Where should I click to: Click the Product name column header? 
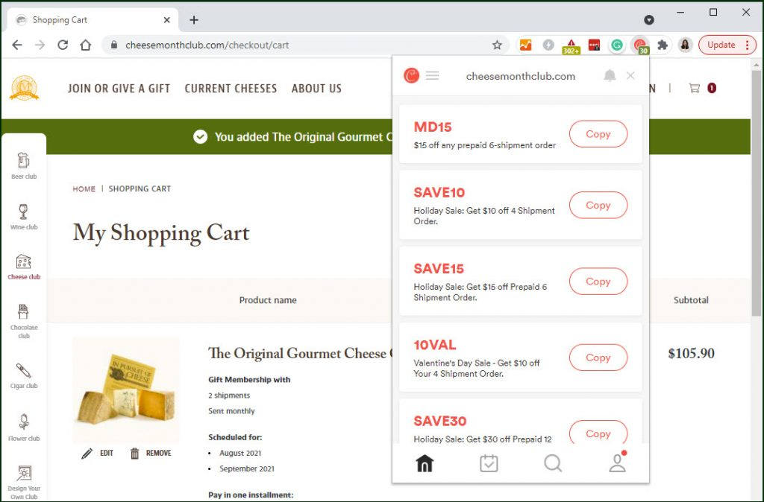click(x=268, y=300)
